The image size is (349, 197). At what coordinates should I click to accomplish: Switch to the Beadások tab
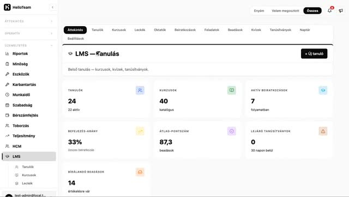click(235, 30)
